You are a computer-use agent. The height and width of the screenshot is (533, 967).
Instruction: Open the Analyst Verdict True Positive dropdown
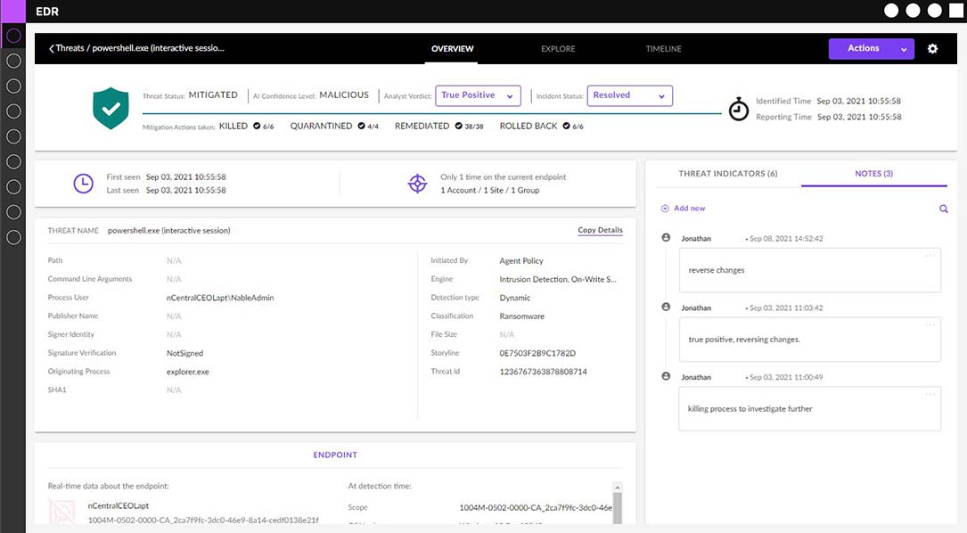pyautogui.click(x=478, y=95)
